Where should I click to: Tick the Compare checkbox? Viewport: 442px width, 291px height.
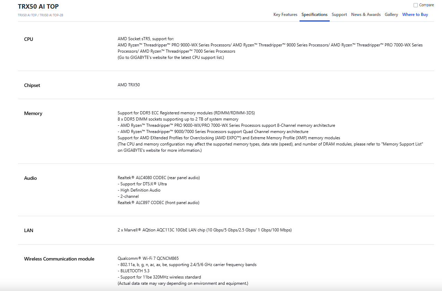(416, 5)
